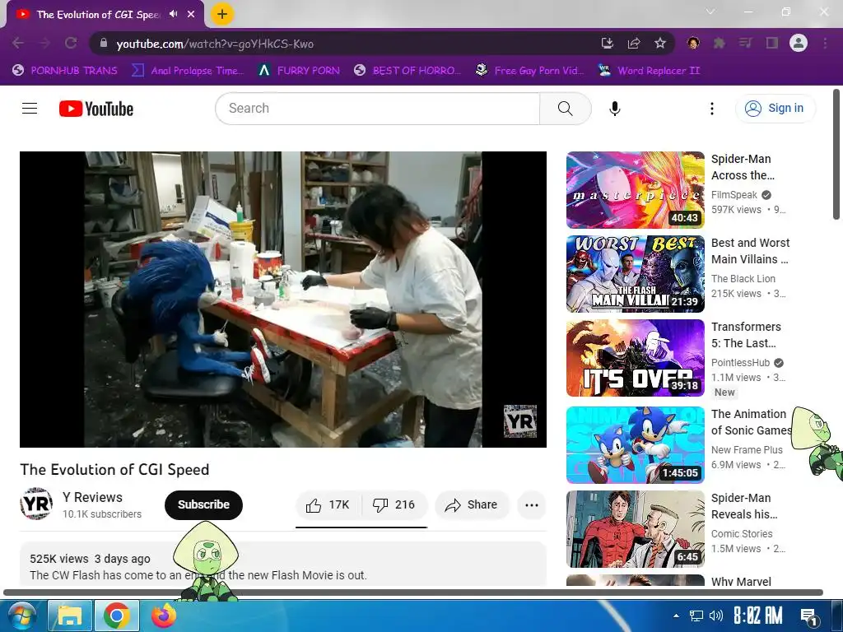Click the Sign in button
Image resolution: width=843 pixels, height=632 pixels.
click(775, 109)
